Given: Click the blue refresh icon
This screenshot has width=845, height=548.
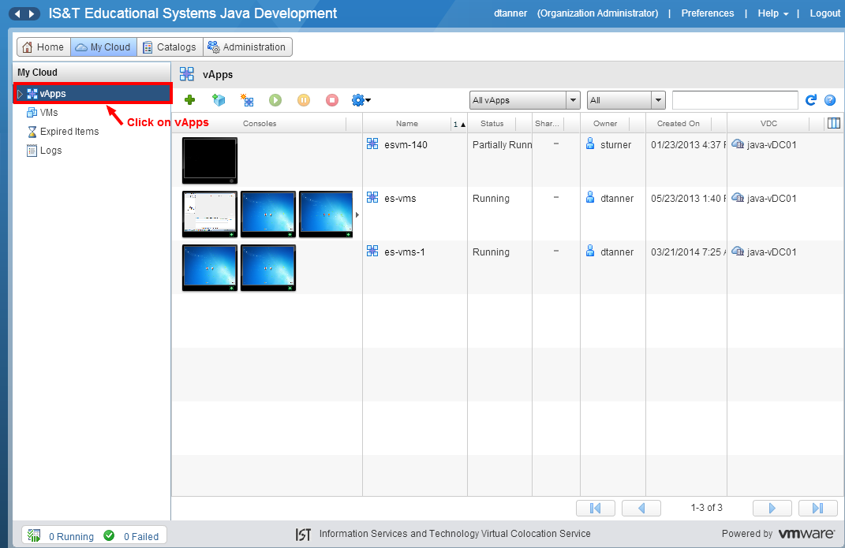Looking at the screenshot, I should [810, 100].
